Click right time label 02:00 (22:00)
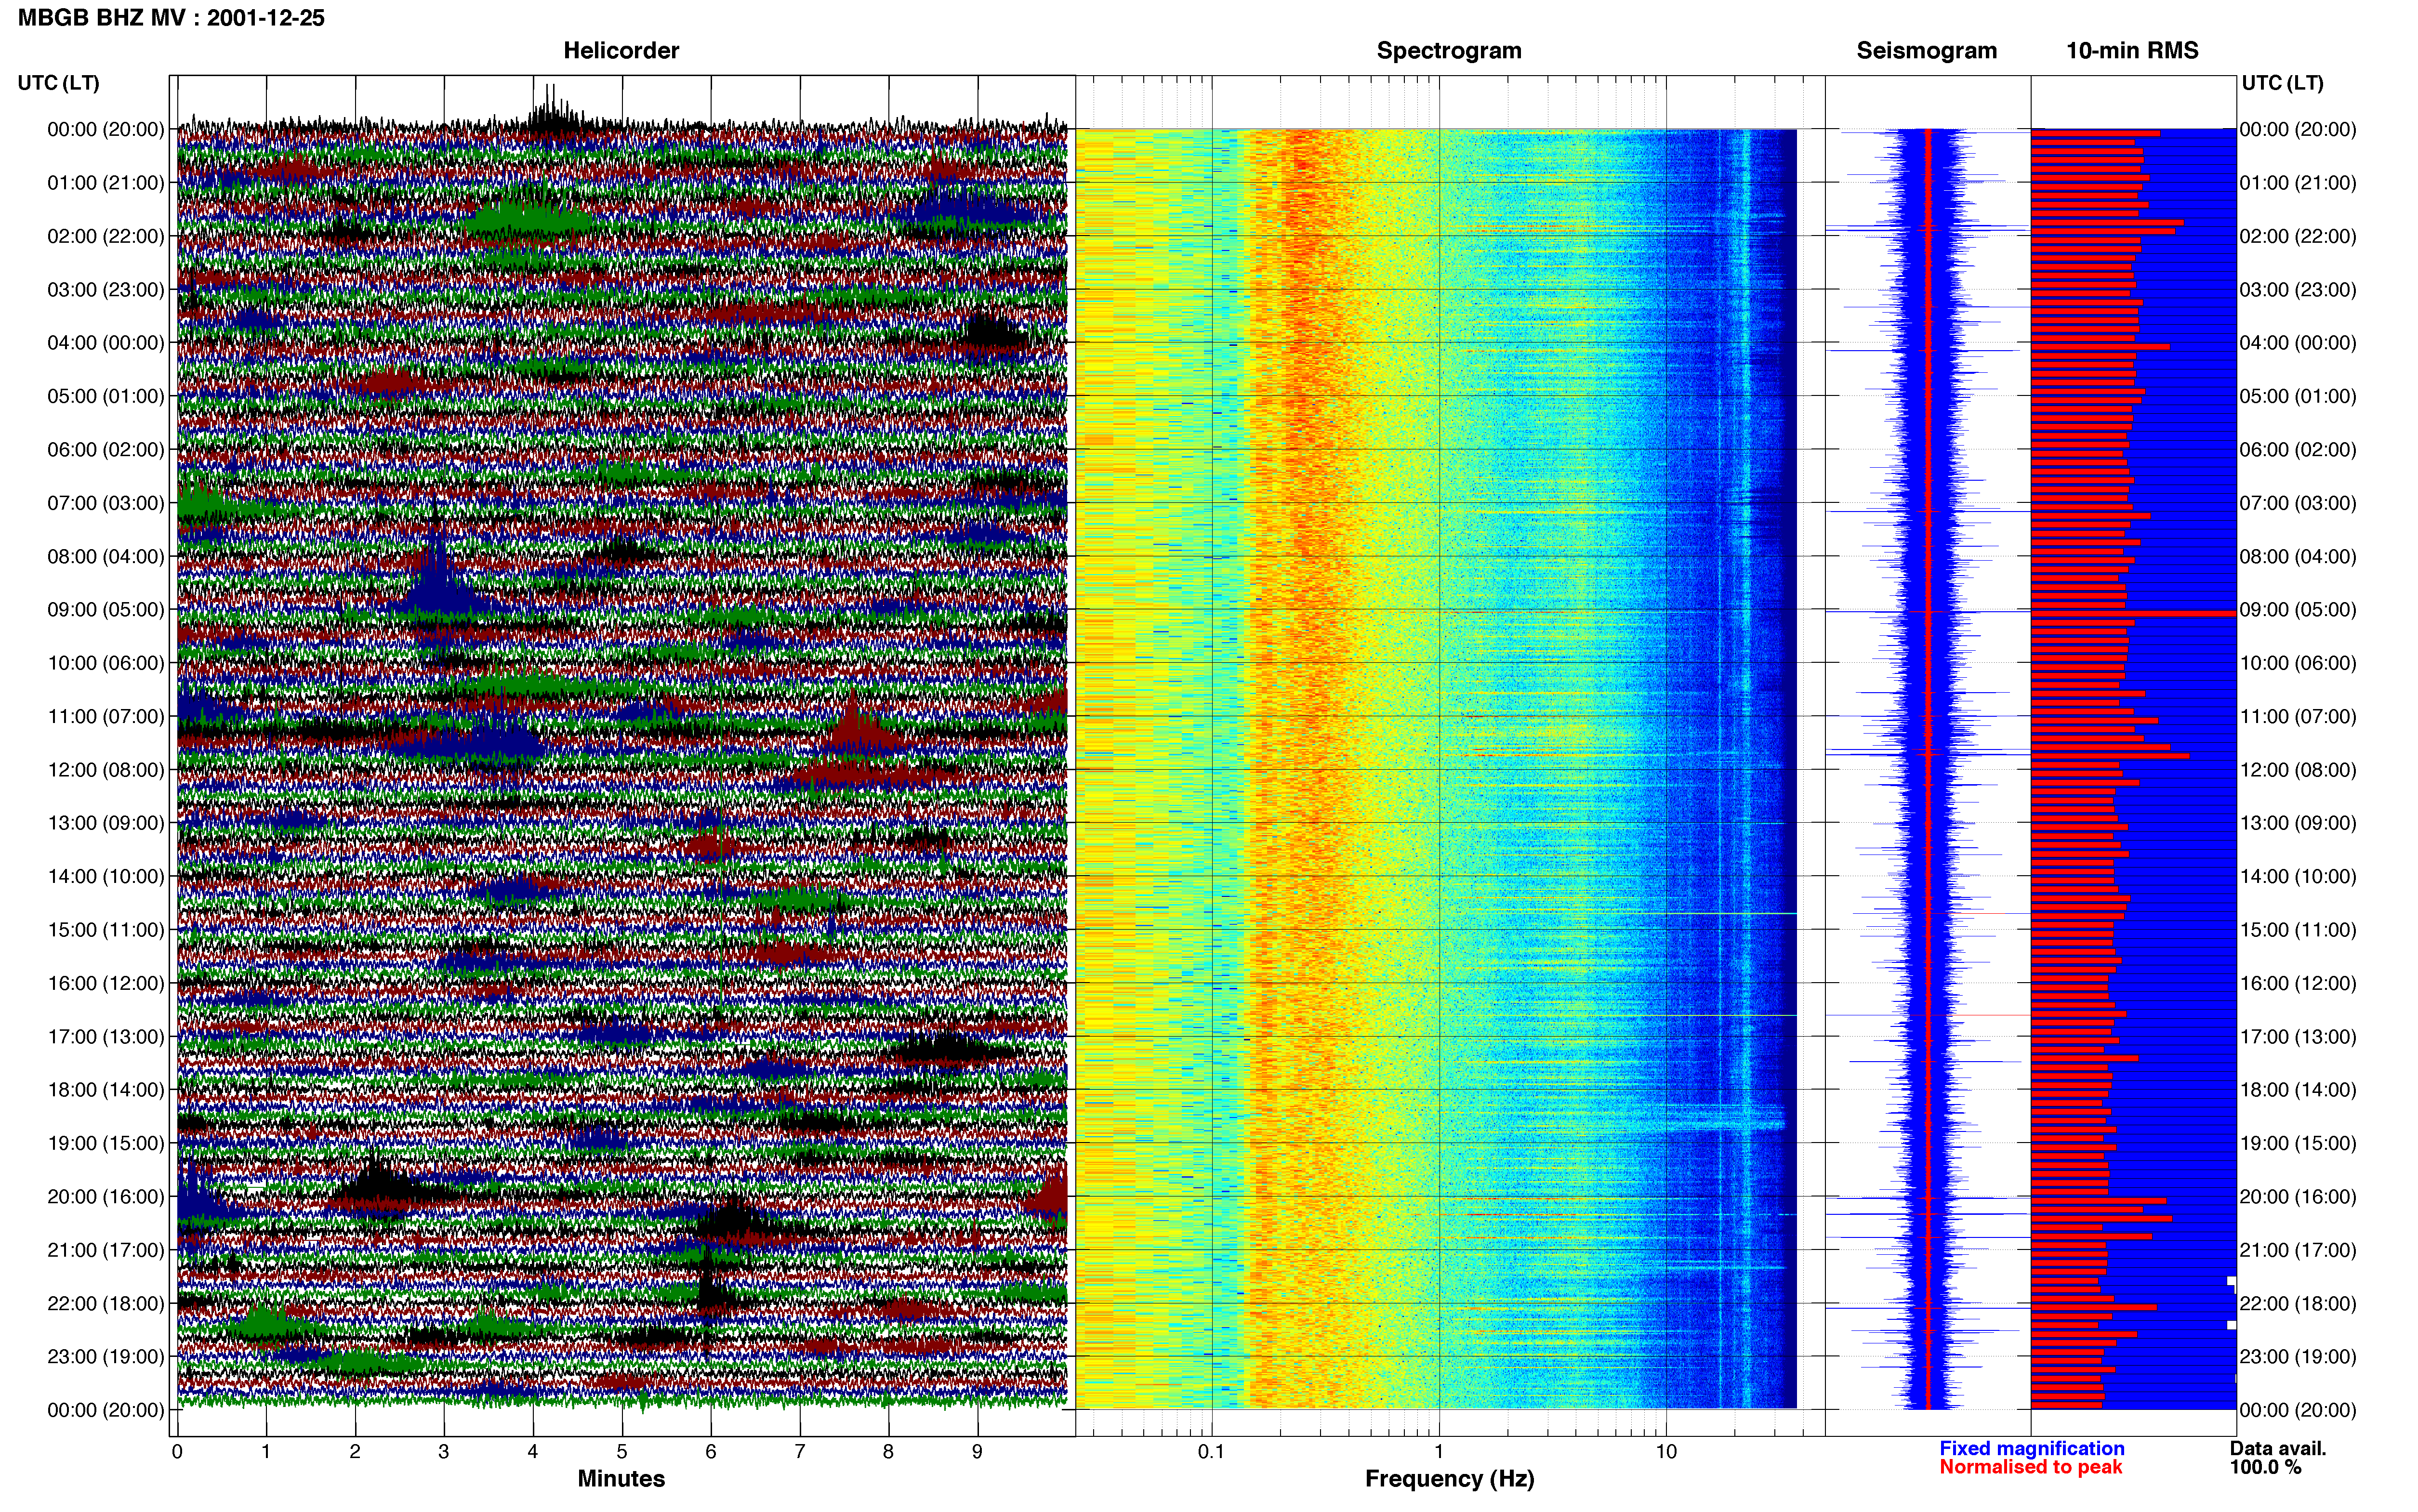 point(2298,237)
